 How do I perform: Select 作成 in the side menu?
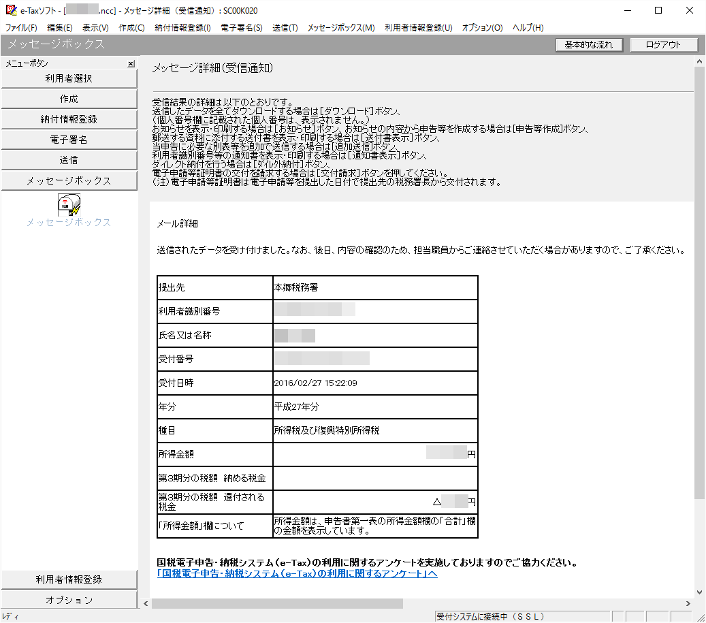click(69, 99)
